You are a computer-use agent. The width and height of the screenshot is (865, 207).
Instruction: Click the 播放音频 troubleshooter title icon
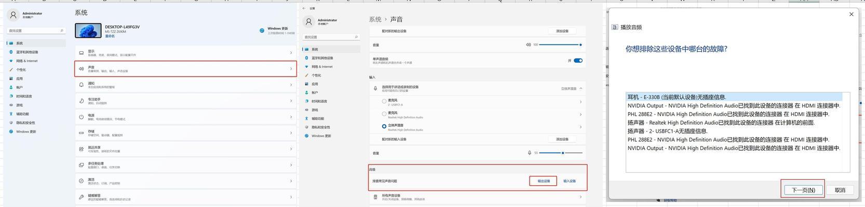click(x=615, y=27)
